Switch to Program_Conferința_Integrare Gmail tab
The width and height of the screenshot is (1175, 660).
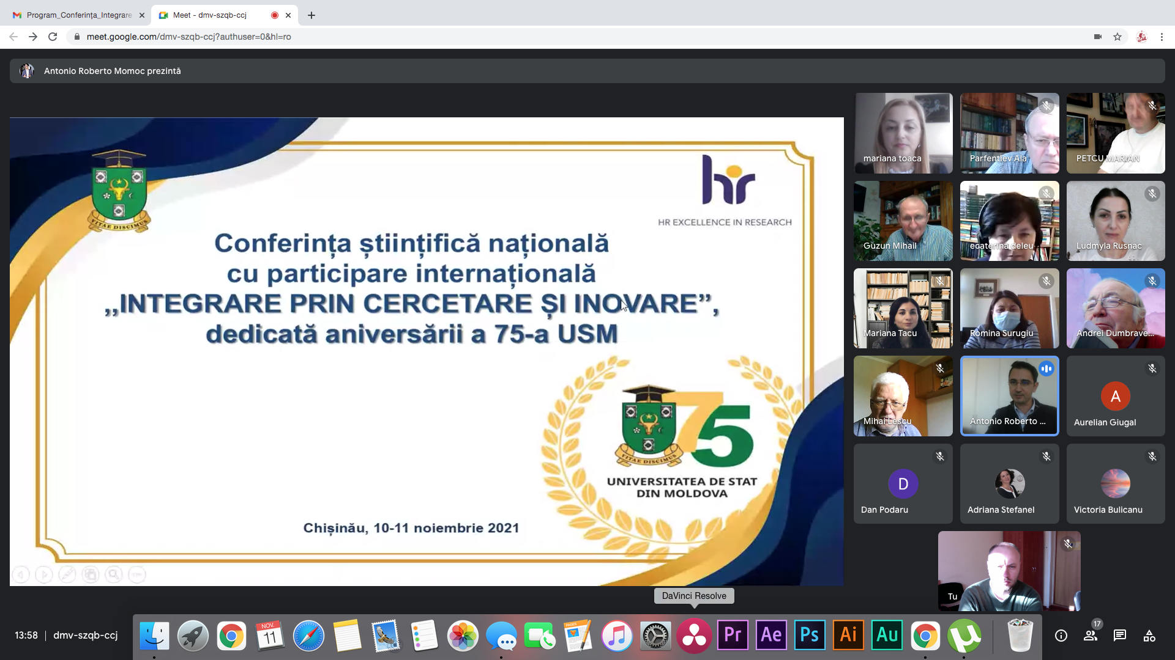tap(78, 15)
